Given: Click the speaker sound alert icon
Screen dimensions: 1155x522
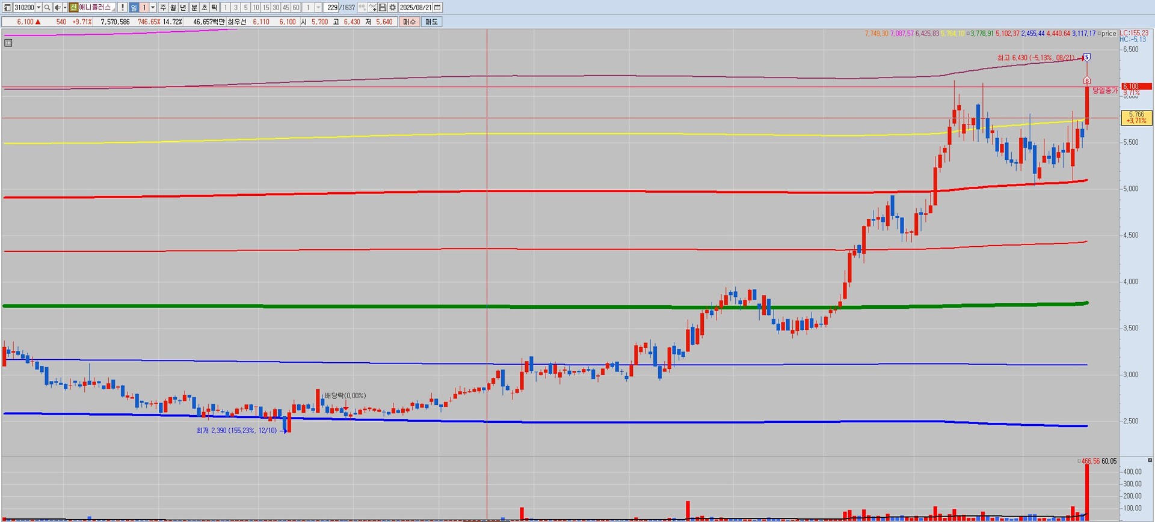Looking at the screenshot, I should (57, 7).
